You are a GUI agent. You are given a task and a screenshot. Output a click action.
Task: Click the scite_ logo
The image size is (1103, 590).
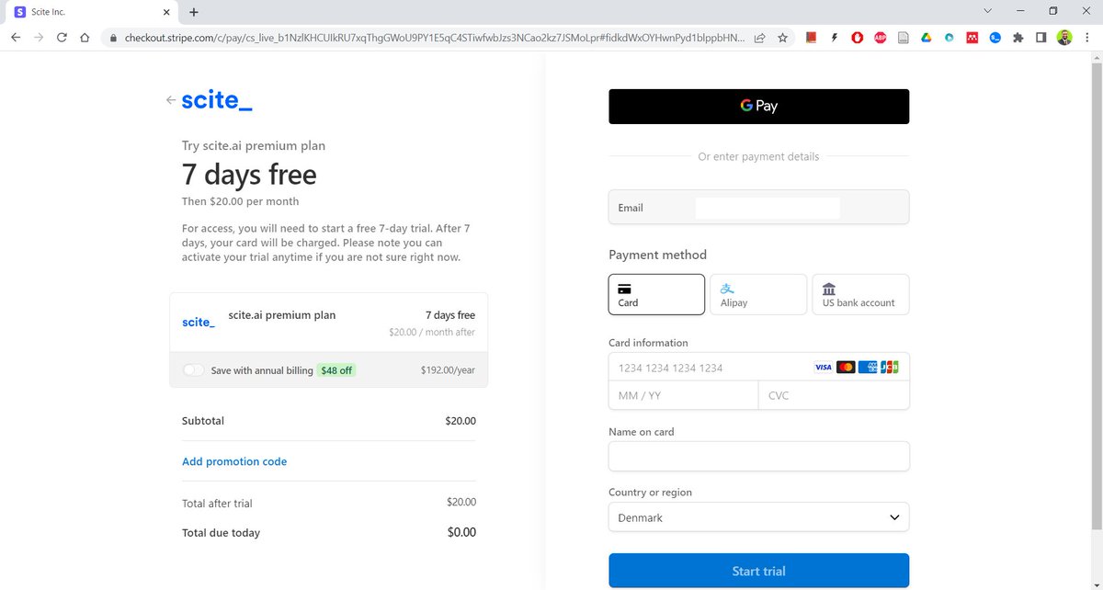click(x=217, y=100)
